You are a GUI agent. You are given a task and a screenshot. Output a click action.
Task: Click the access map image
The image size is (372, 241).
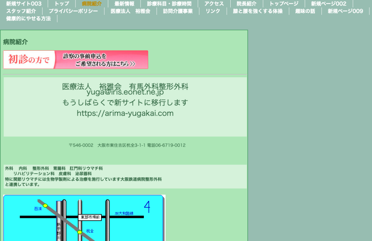coord(84,218)
